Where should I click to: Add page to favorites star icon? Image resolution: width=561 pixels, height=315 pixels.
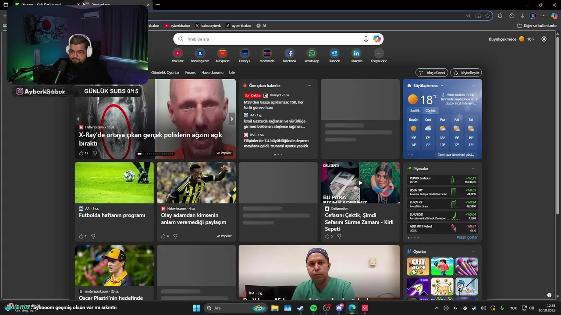[x=487, y=16]
